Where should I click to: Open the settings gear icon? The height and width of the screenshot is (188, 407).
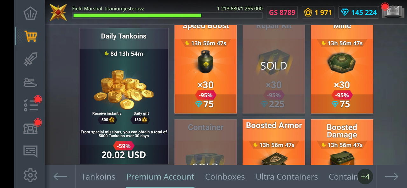(31, 175)
